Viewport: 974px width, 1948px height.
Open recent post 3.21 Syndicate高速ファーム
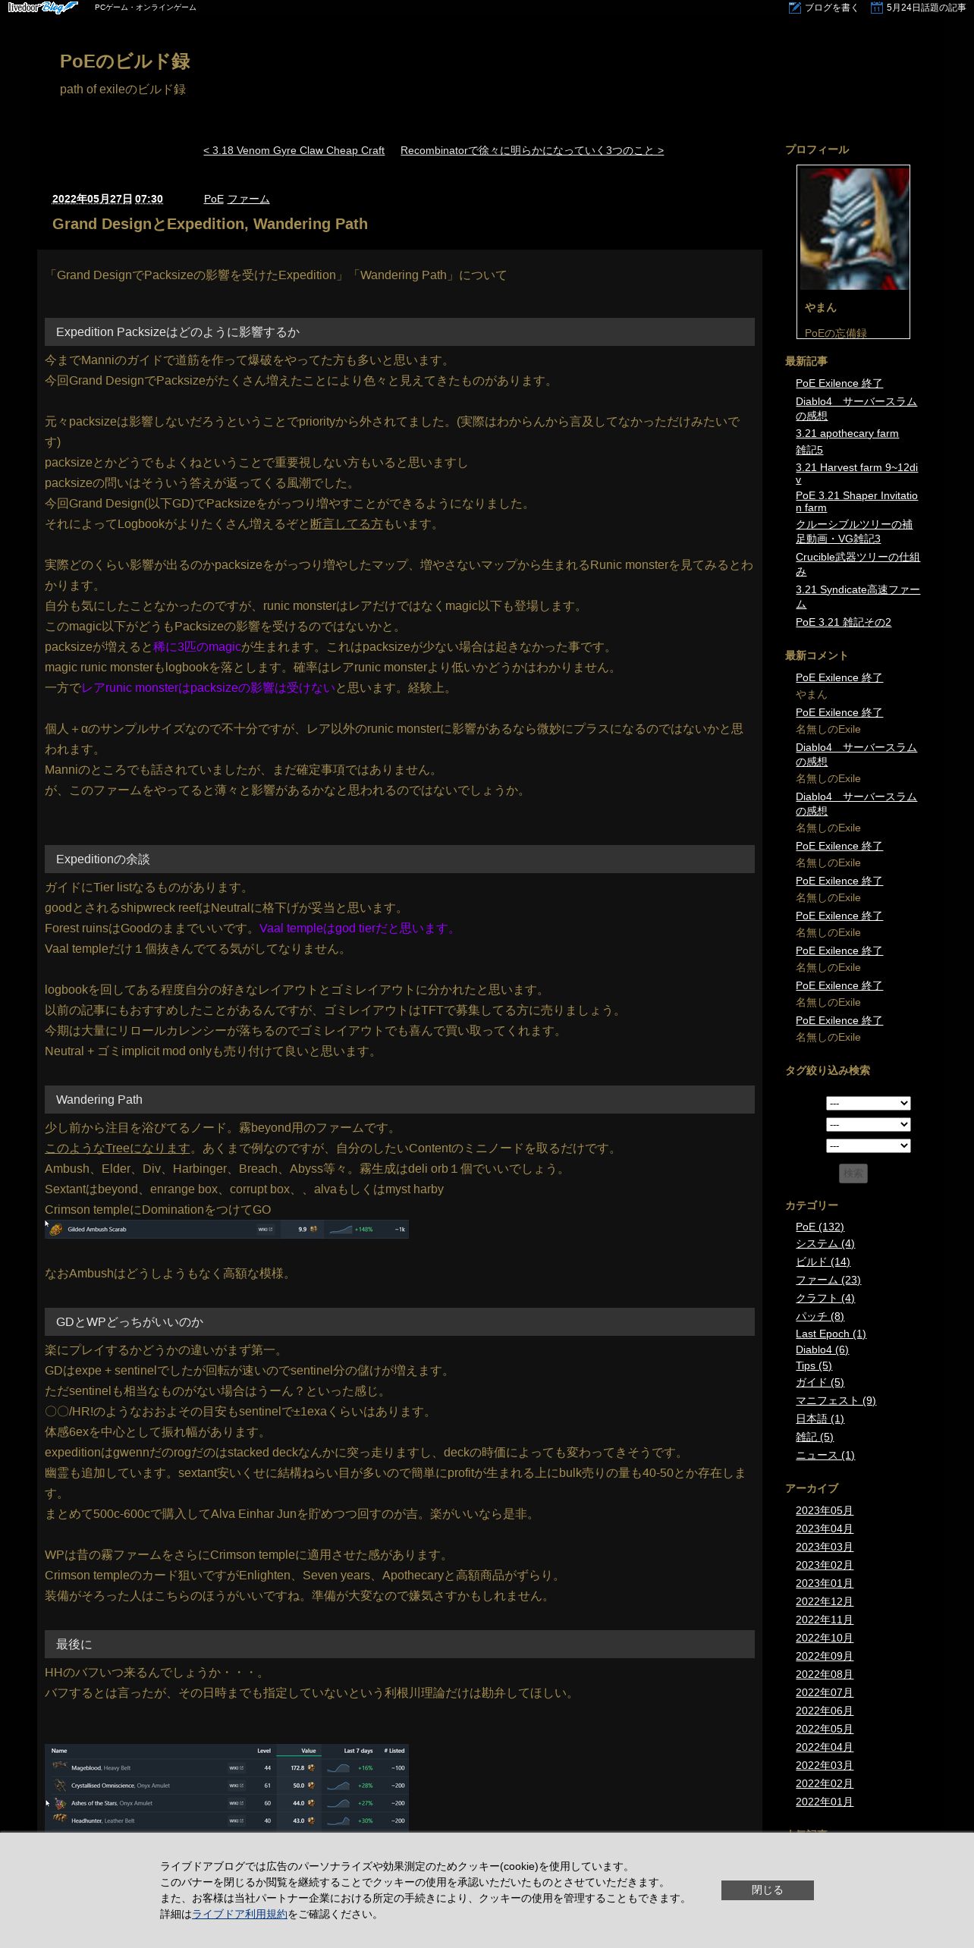[x=858, y=596]
